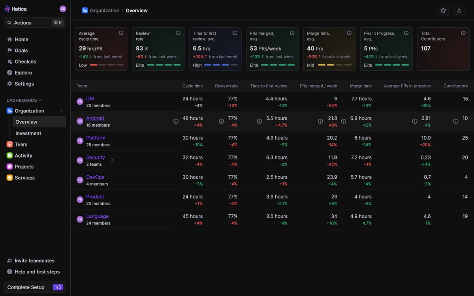Open the Services dashboard icon
This screenshot has width=474, height=296.
point(10,178)
